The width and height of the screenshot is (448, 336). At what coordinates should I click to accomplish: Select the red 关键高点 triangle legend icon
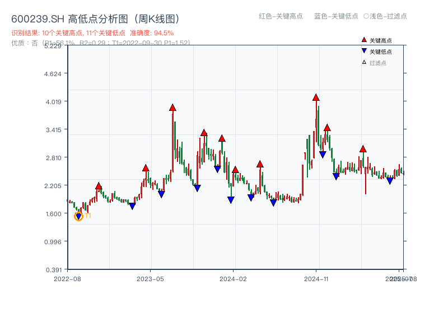(x=363, y=39)
